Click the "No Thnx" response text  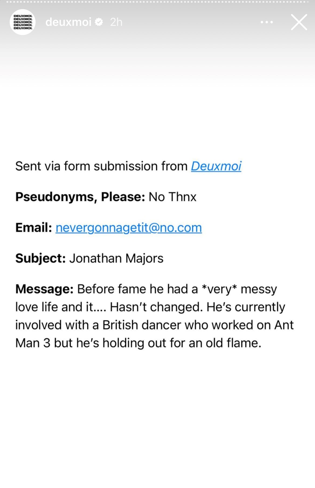pyautogui.click(x=172, y=197)
